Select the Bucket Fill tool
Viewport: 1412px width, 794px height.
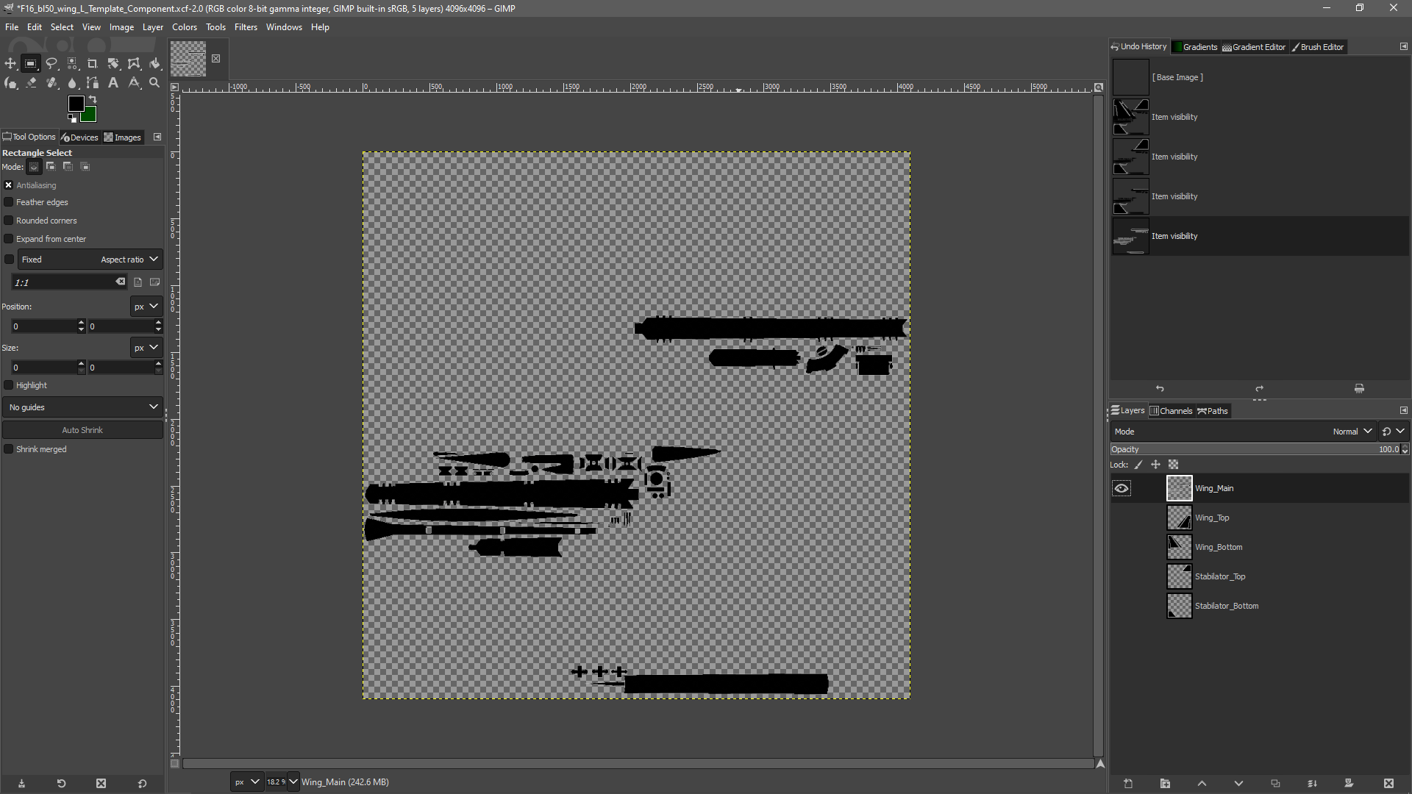tap(154, 63)
